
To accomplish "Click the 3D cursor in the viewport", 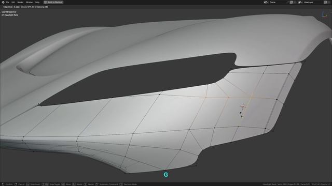I will pos(243,106).
